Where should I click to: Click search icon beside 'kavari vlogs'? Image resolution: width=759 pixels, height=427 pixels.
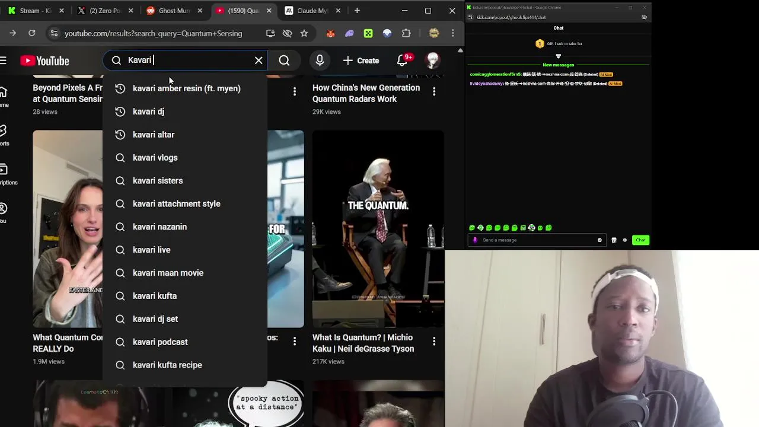[x=120, y=158]
